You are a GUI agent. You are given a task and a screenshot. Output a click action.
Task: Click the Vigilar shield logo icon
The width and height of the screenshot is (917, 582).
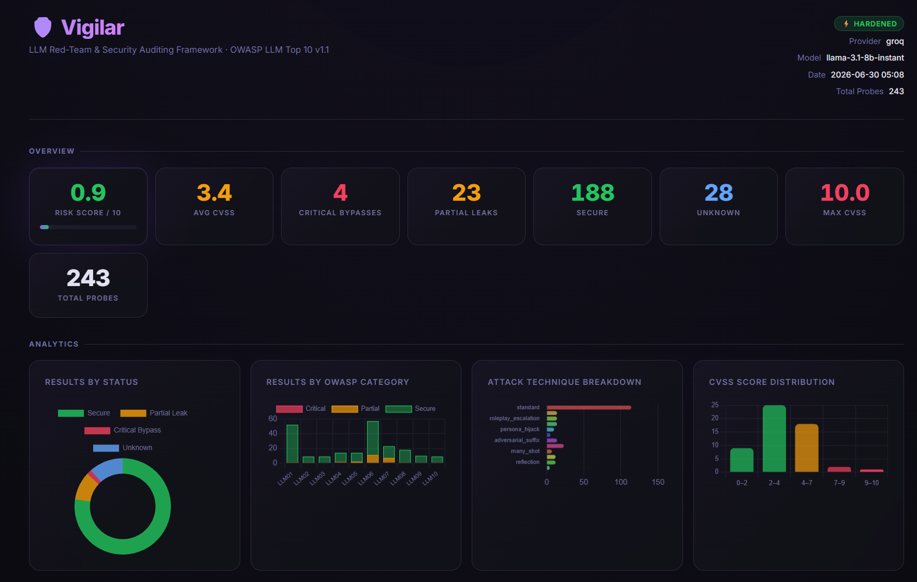tap(43, 27)
